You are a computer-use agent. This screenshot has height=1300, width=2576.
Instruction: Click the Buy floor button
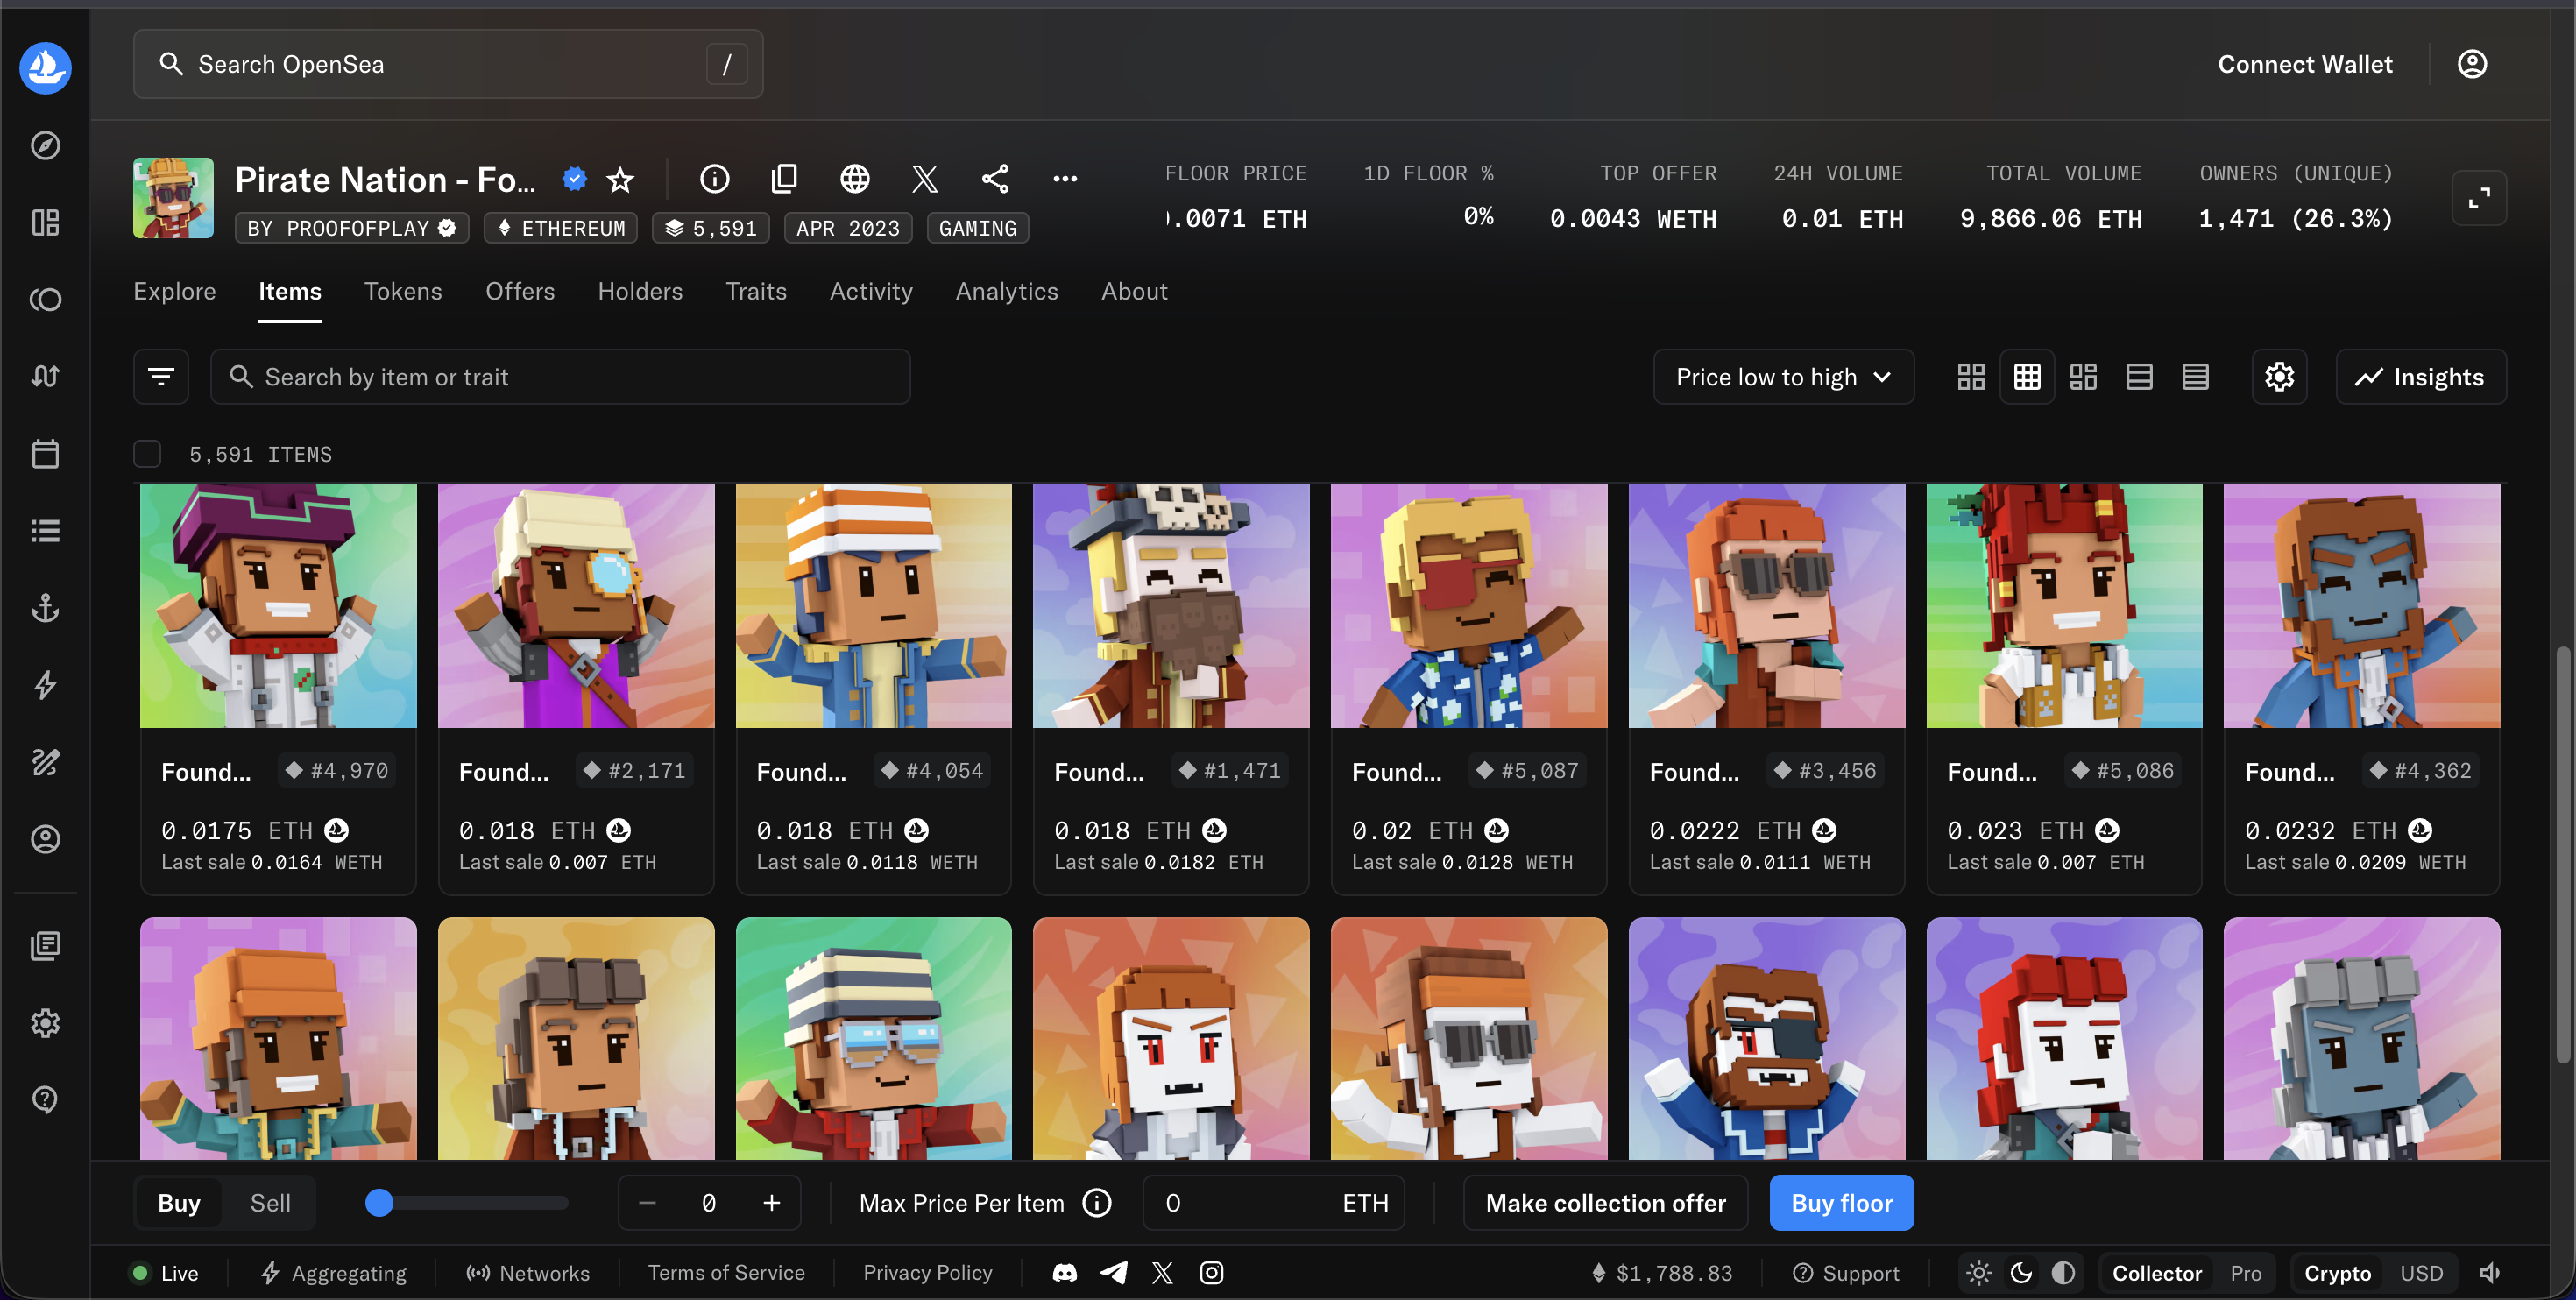click(1841, 1203)
